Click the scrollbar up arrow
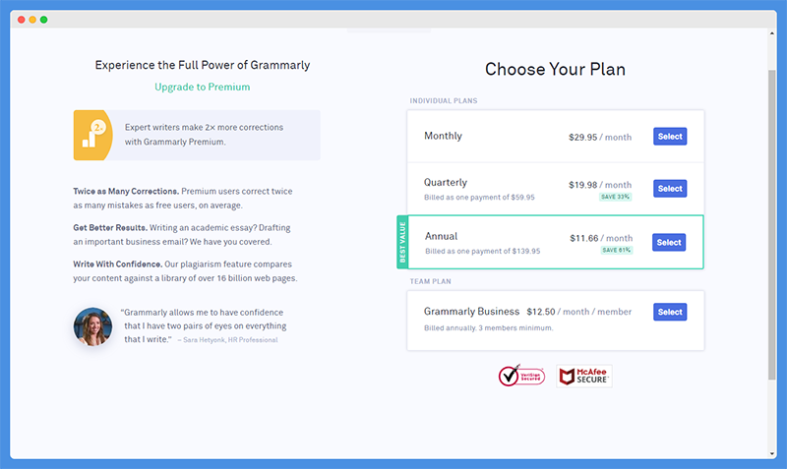Image resolution: width=787 pixels, height=469 pixels. tap(772, 33)
